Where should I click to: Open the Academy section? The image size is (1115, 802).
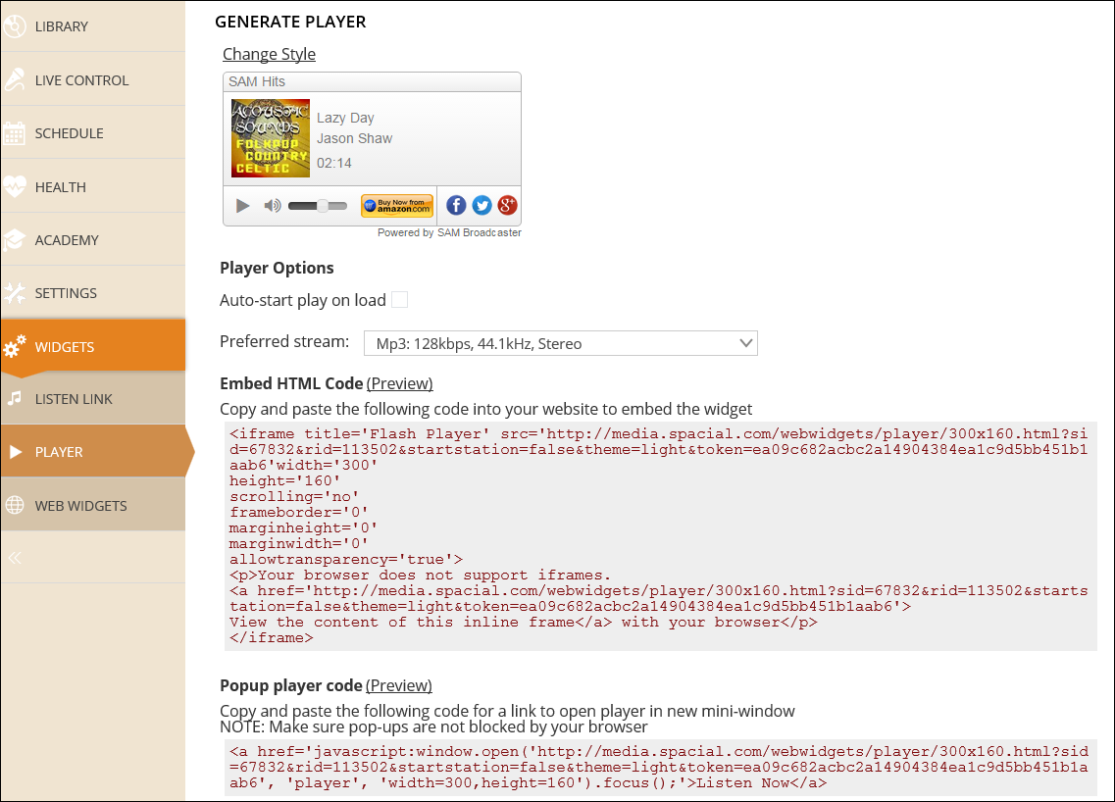coord(93,239)
